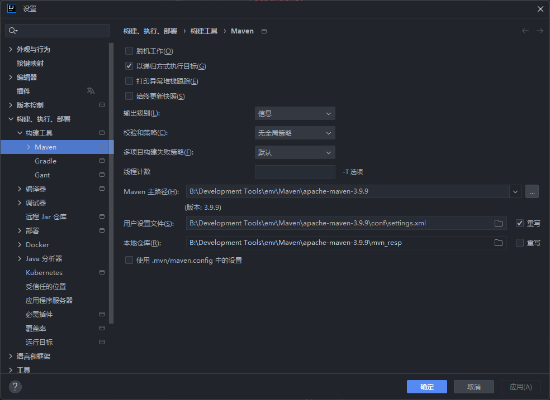
Task: Click the 取消 button
Action: (x=474, y=387)
